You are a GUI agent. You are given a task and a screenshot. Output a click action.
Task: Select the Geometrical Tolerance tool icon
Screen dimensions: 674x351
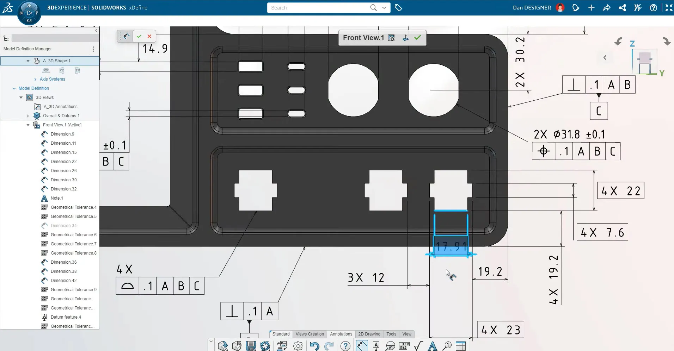[404, 346]
